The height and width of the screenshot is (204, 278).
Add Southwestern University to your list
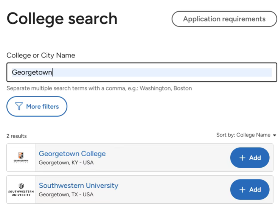point(250,190)
